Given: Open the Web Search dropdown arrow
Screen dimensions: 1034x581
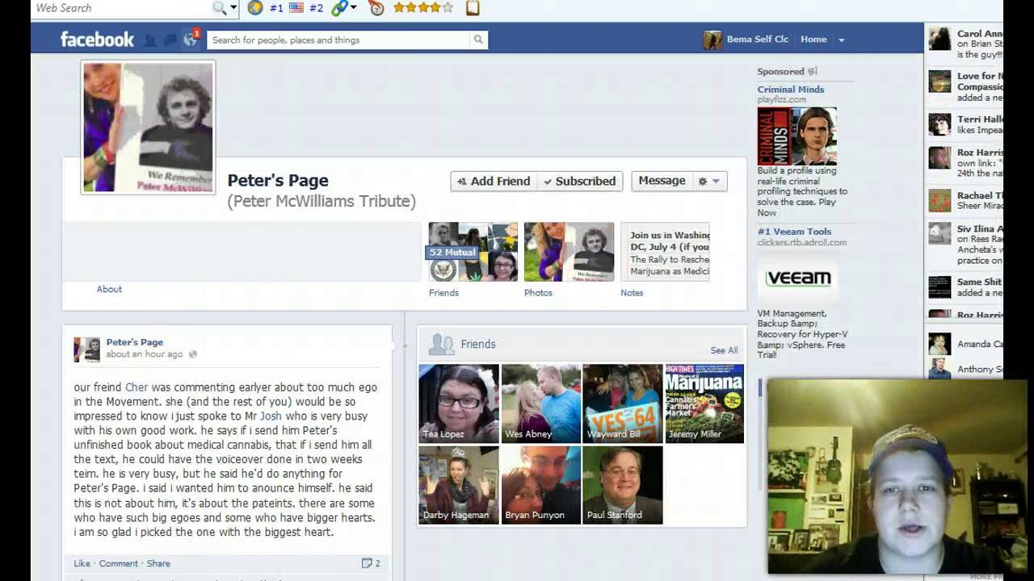Looking at the screenshot, I should (233, 8).
